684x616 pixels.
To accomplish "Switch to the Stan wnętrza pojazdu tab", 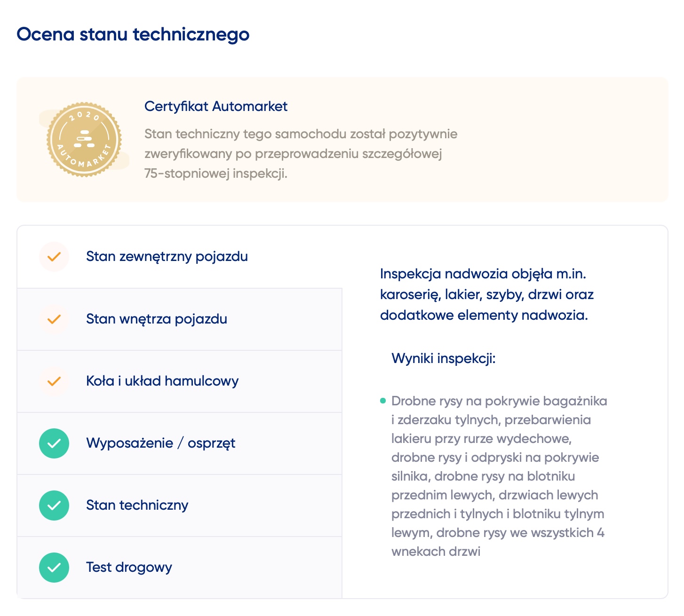I will point(180,319).
